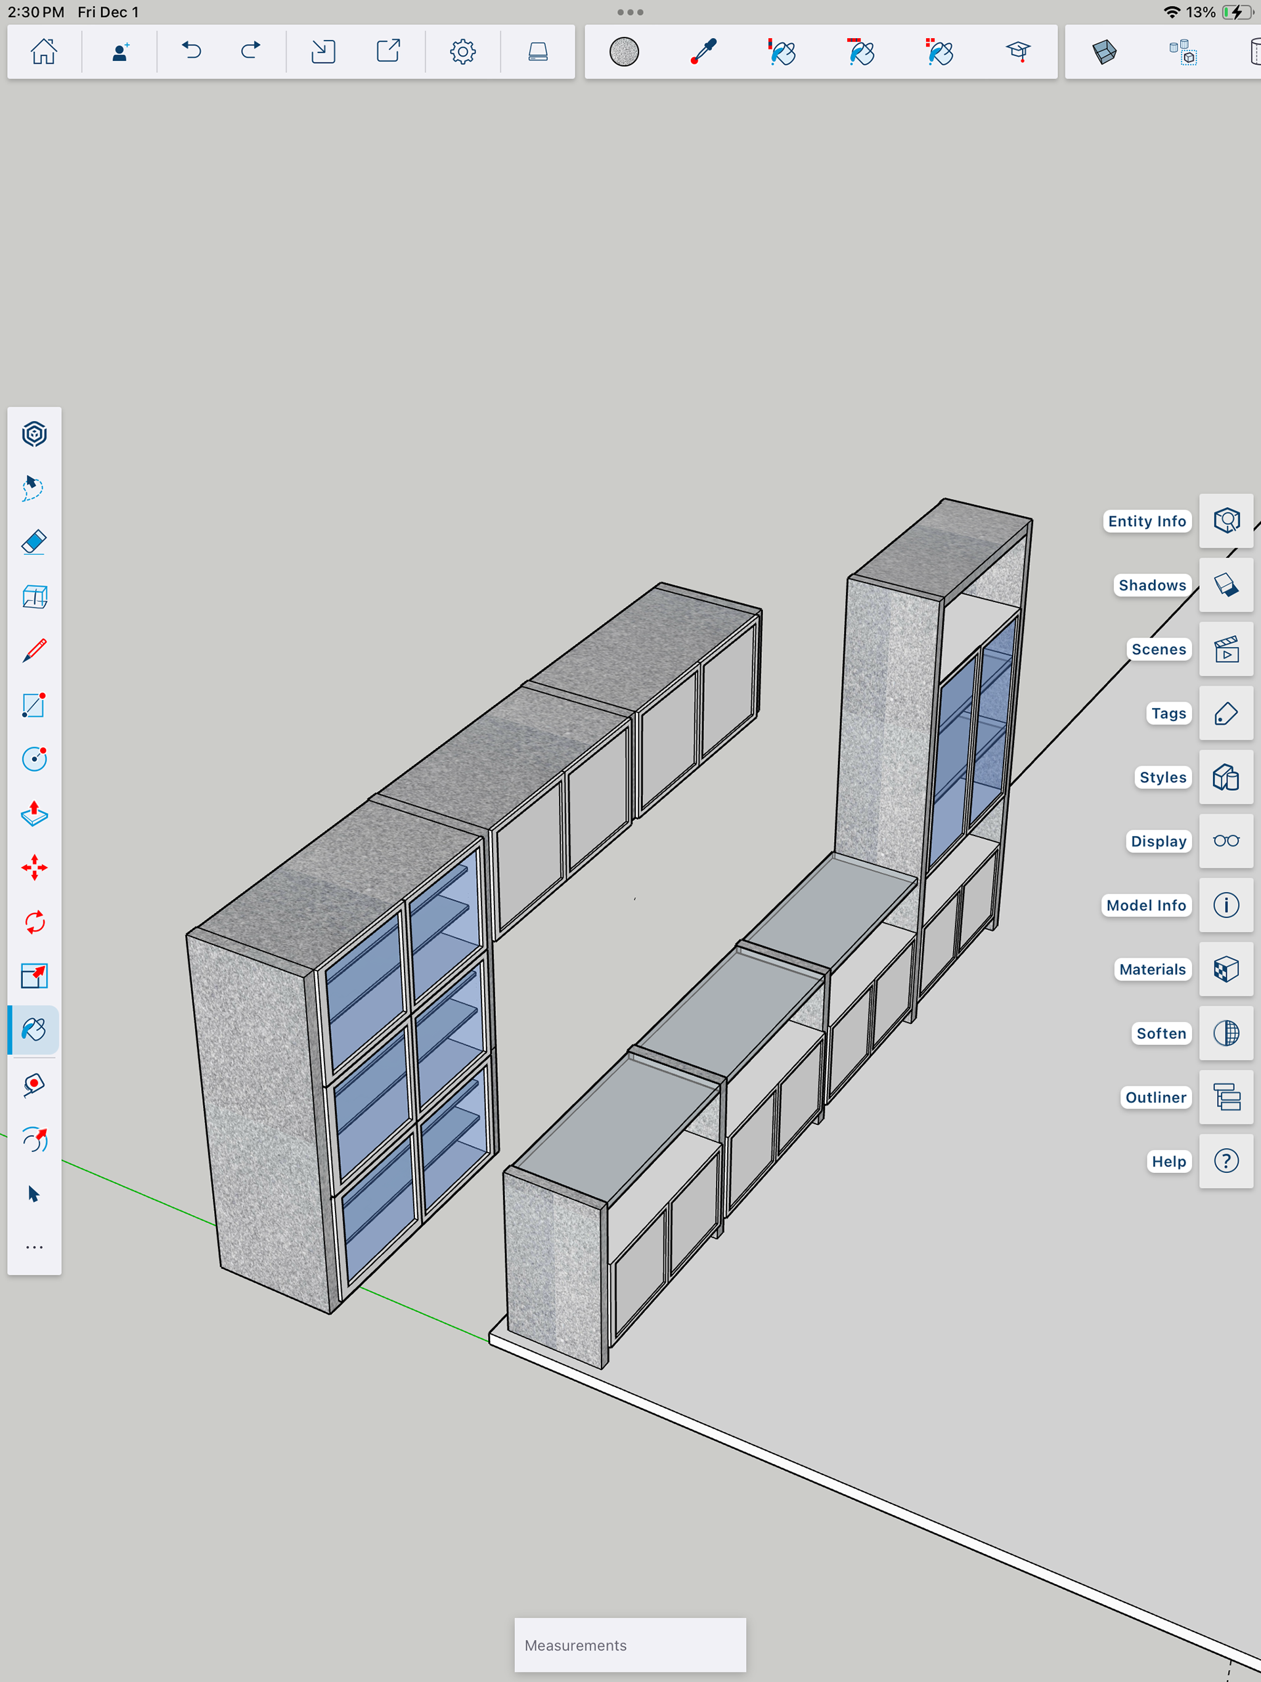Expand the top three-dot multitasking handle
This screenshot has height=1682, width=1261.
click(x=630, y=12)
